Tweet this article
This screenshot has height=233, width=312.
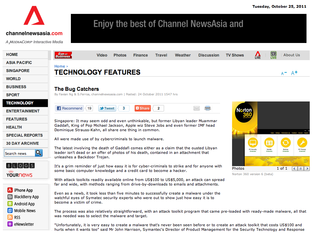[107, 108]
